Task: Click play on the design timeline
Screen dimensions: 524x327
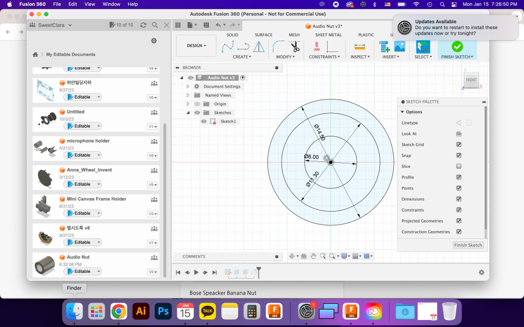Action: click(x=196, y=272)
